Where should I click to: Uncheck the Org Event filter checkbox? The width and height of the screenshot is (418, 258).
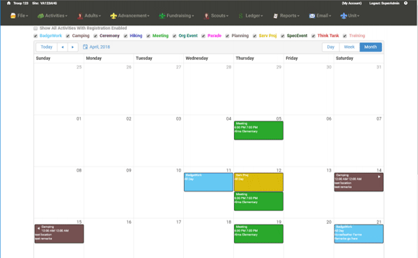(x=174, y=36)
